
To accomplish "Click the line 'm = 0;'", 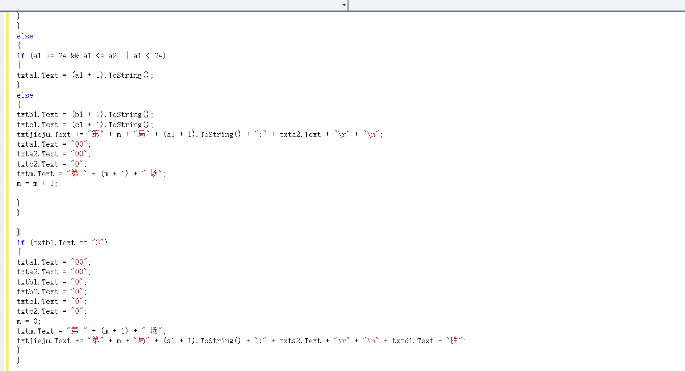I will pyautogui.click(x=29, y=321).
